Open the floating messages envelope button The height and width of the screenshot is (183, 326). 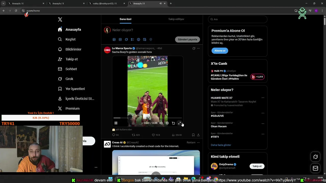coord(315,168)
